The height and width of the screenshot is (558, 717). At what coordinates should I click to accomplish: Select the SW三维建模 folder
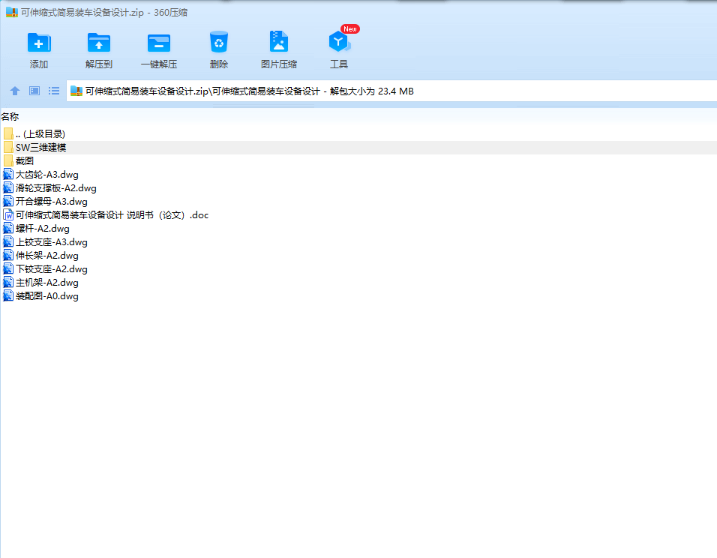coord(358,147)
